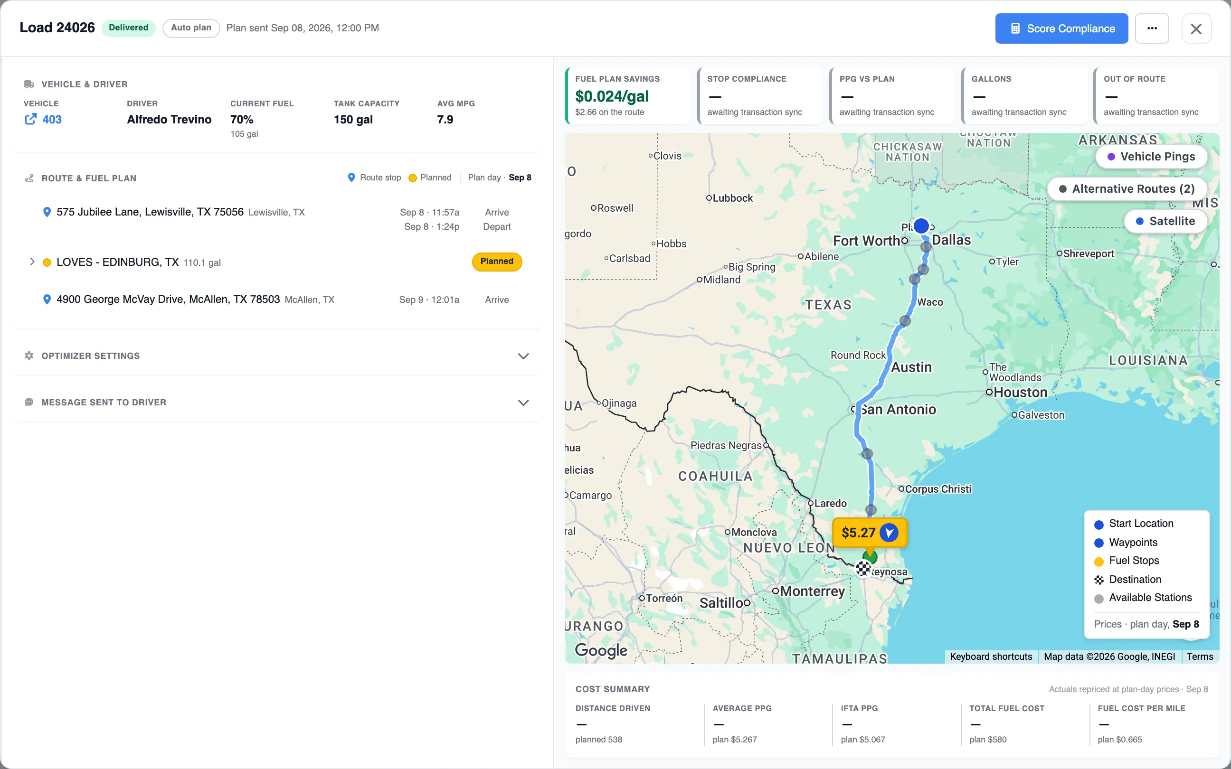Click driver name Alfredo Trevino
This screenshot has height=769, width=1231.
click(170, 120)
